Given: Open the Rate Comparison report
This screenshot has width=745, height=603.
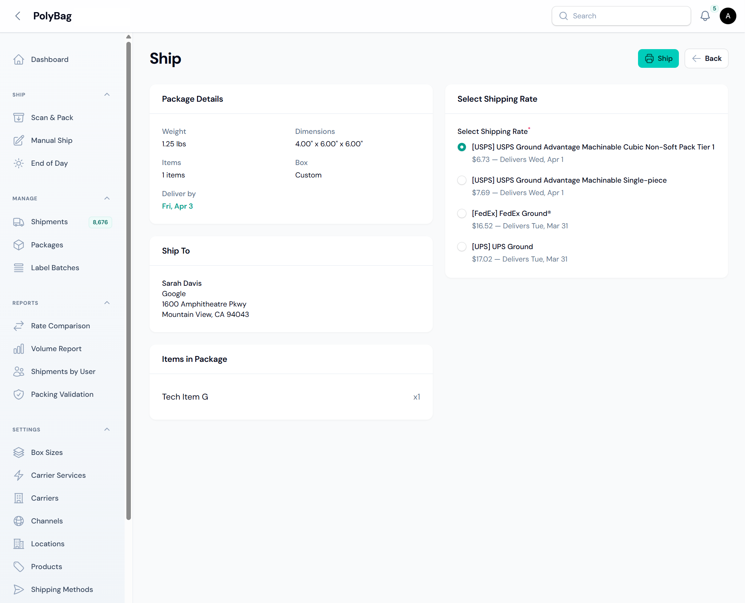Looking at the screenshot, I should click(x=60, y=326).
